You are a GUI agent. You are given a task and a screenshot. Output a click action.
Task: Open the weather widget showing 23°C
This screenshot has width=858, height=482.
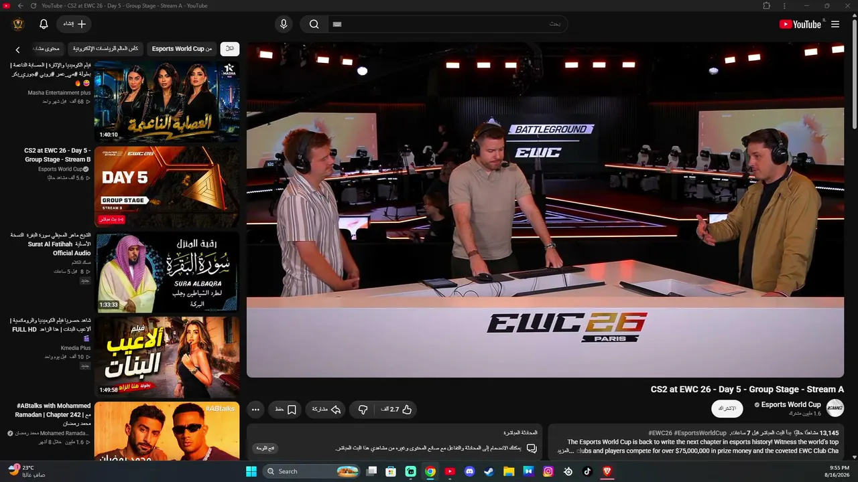tap(27, 471)
